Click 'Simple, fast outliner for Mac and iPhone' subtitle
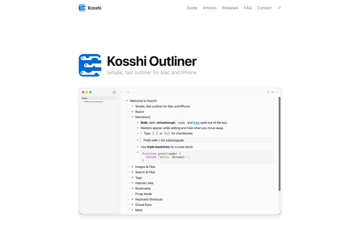This screenshot has height=225, width=360. [x=152, y=73]
